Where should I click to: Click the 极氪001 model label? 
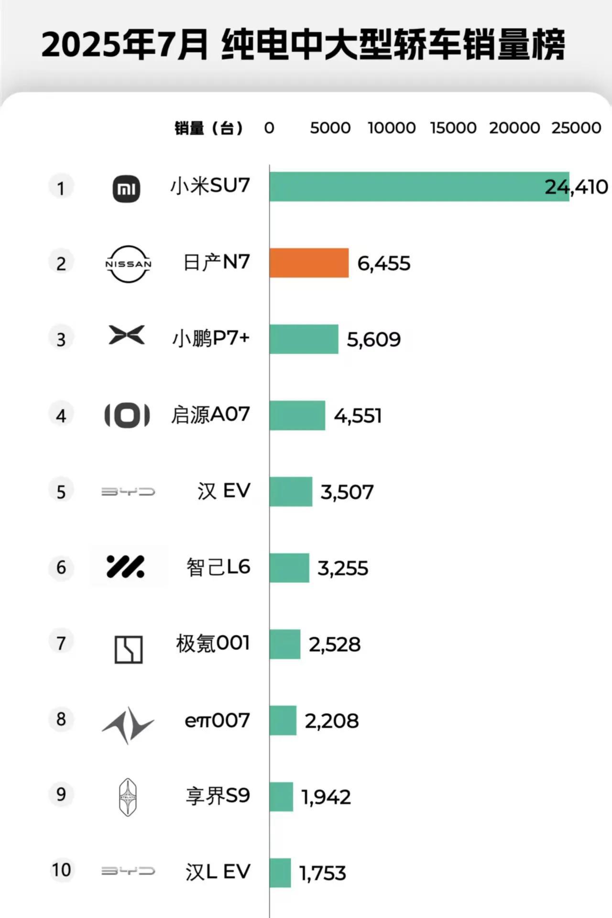tap(213, 643)
